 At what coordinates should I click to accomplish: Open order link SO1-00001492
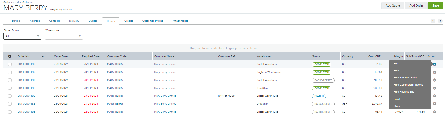point(26,72)
